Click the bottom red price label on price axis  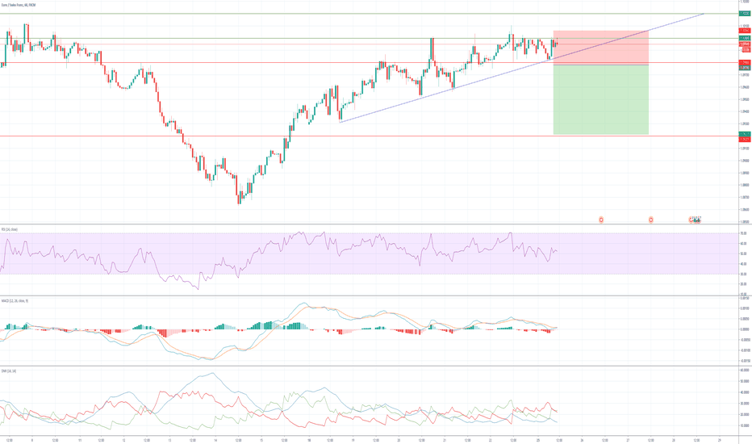tap(744, 138)
